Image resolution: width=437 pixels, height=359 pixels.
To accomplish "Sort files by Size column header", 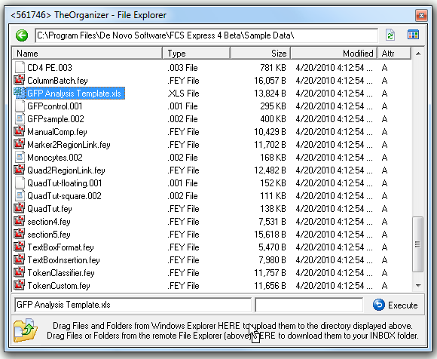I will pyautogui.click(x=260, y=53).
